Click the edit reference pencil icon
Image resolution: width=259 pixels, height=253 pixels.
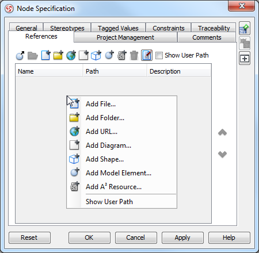point(147,55)
